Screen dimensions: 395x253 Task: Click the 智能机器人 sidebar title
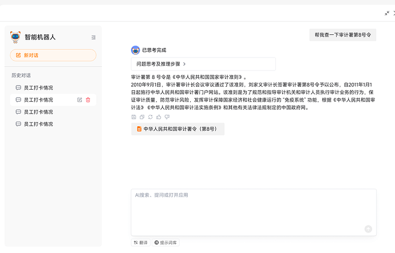[x=40, y=37]
